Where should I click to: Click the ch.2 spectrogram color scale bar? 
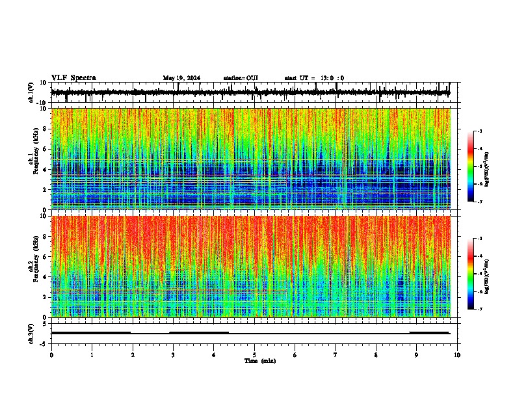471,274
